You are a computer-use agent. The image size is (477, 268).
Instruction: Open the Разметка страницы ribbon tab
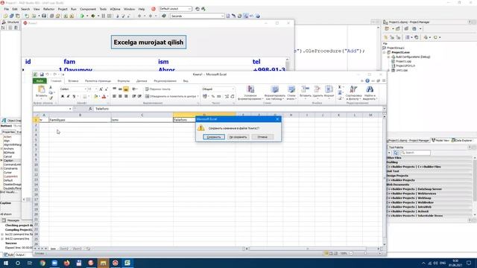click(98, 81)
